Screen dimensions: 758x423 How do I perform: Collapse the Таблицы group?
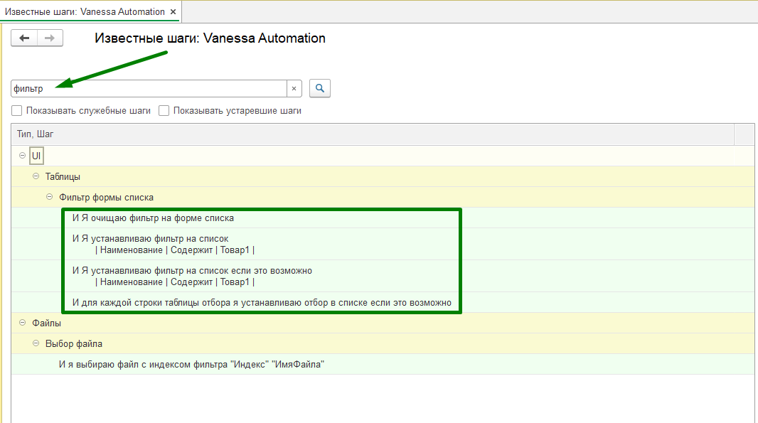[x=36, y=176]
